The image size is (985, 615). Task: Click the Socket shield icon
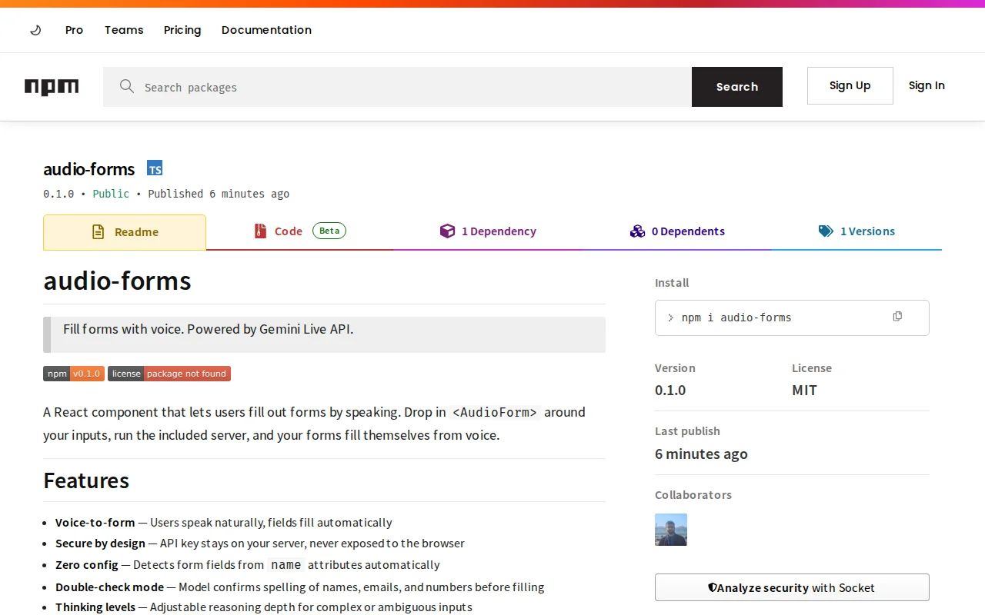coord(713,587)
